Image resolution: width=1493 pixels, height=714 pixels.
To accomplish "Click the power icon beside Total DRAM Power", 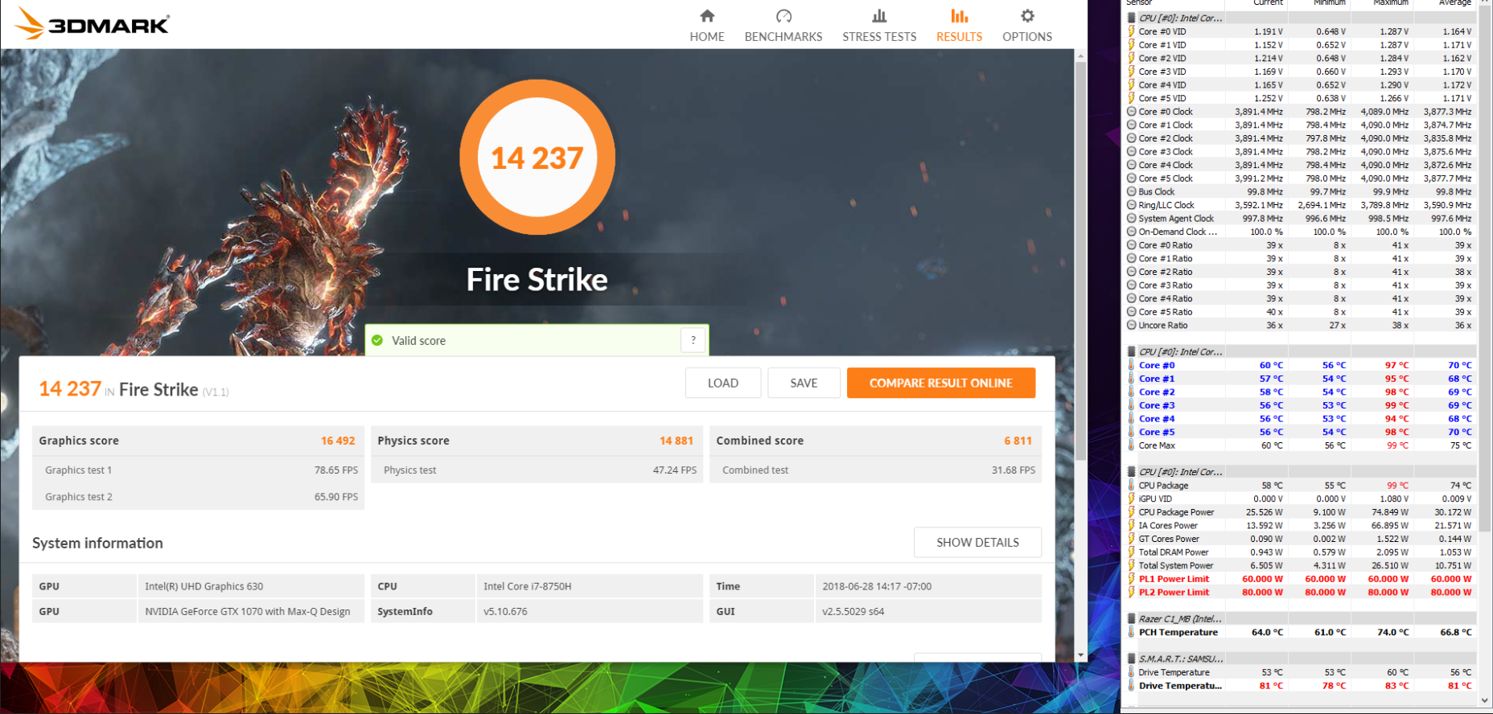I will (x=1132, y=552).
